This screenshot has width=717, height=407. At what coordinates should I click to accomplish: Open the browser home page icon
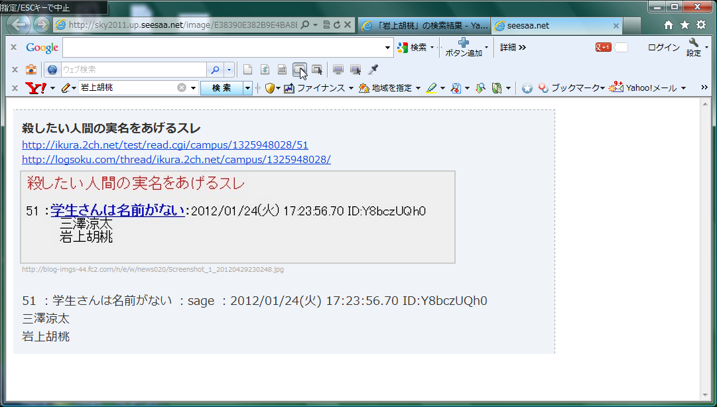(x=669, y=25)
